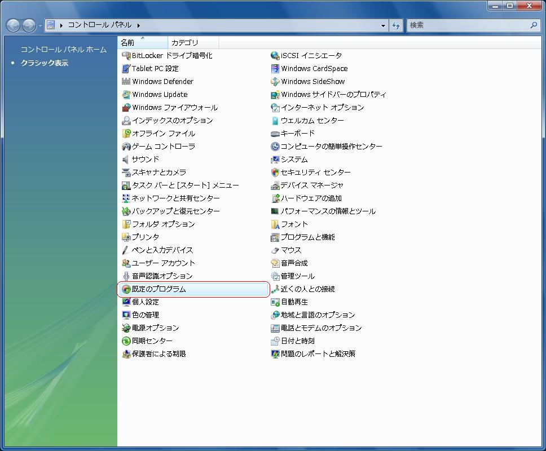Screen dimensions: 546x451
Task: Click the Windows ファイアウォール icon
Action: coord(126,108)
